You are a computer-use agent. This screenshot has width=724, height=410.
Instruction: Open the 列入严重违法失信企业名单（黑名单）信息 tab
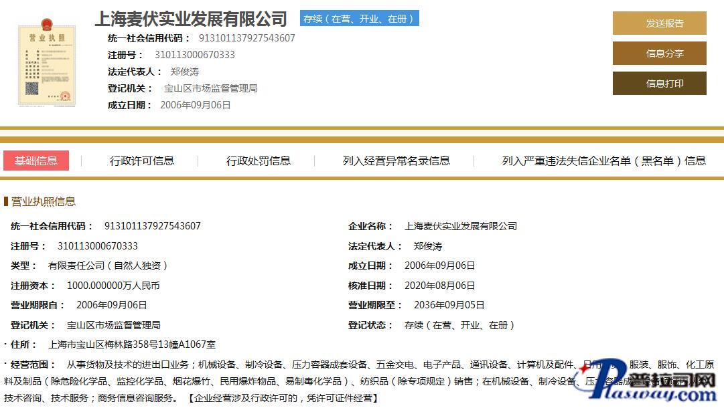(x=603, y=161)
